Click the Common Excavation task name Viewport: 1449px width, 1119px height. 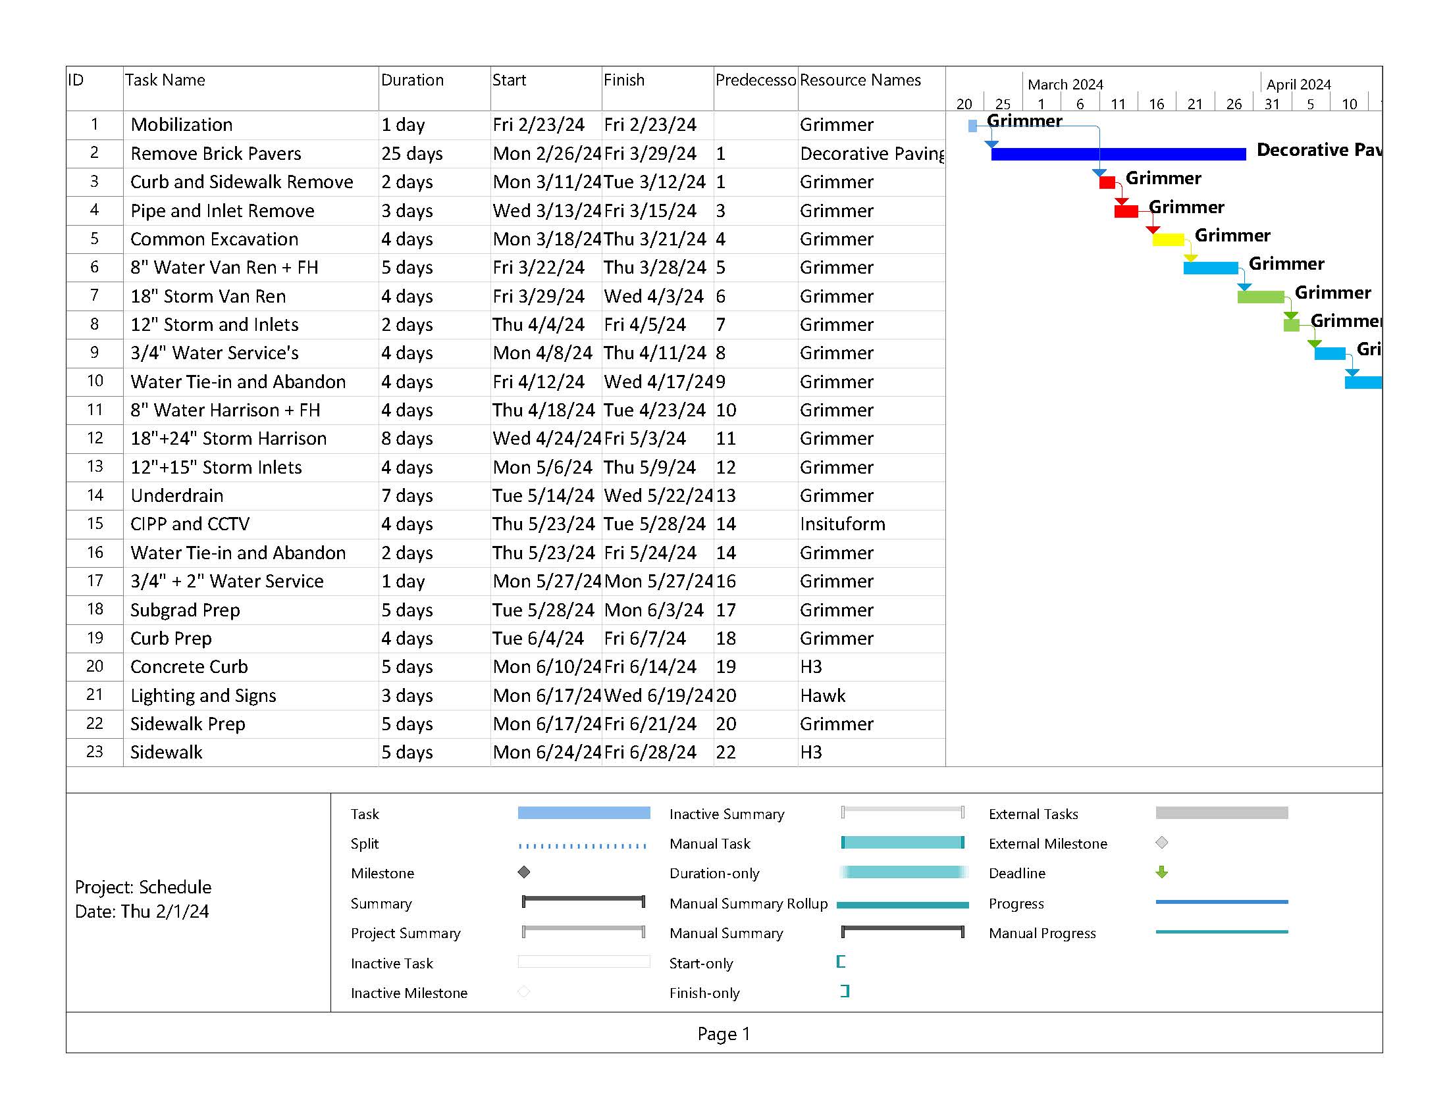tap(215, 239)
